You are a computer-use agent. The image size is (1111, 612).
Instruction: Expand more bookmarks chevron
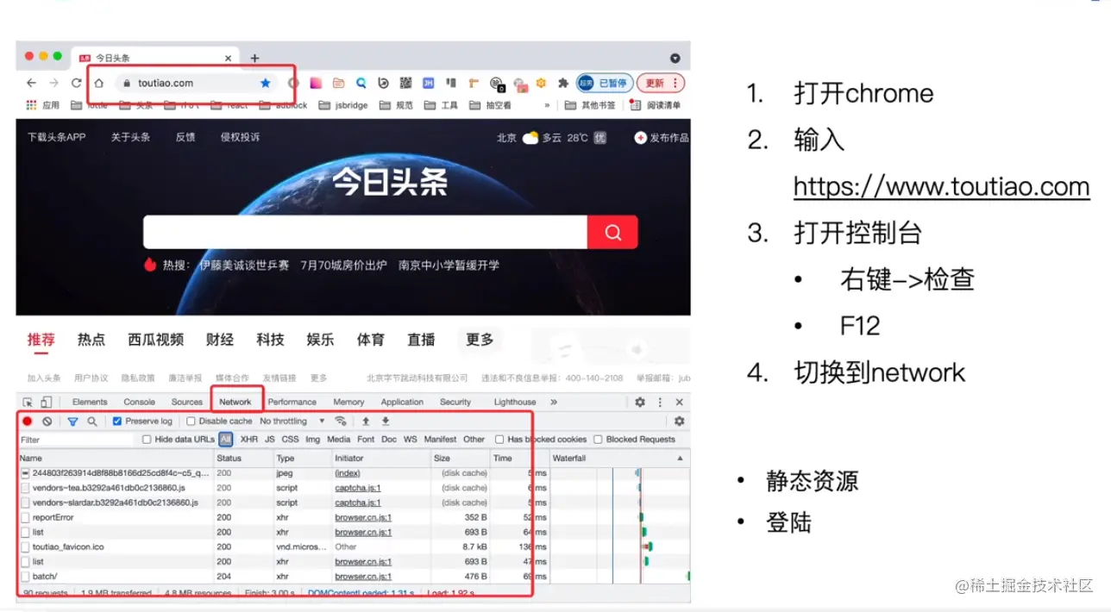pyautogui.click(x=547, y=105)
